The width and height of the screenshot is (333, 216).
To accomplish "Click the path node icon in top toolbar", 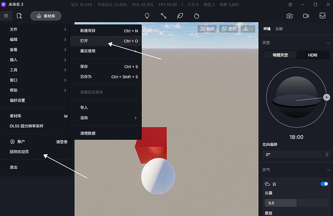I will (x=164, y=16).
